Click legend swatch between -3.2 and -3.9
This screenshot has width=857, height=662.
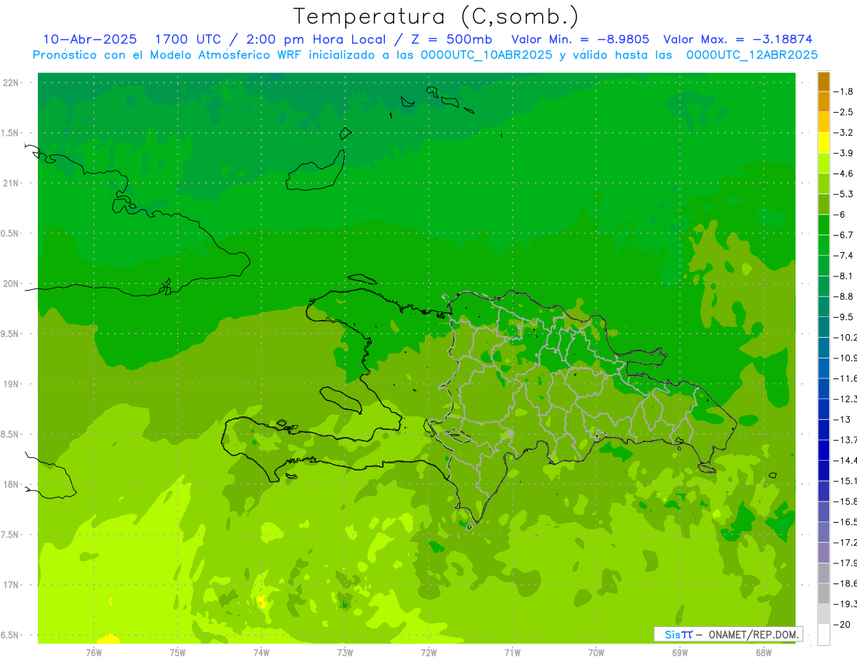point(823,143)
